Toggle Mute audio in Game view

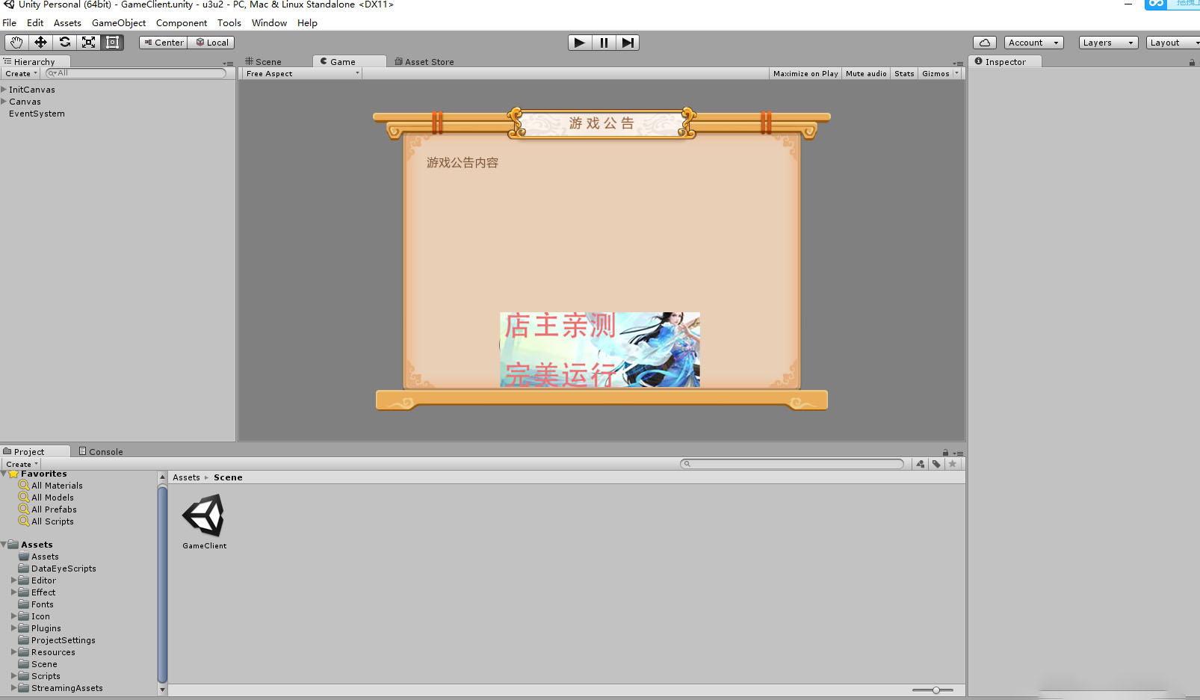[x=865, y=74]
